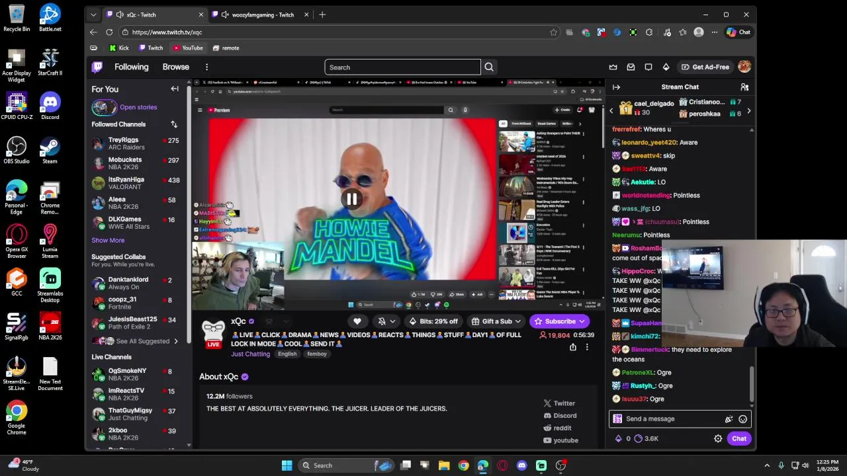This screenshot has height=476, width=847.
Task: Show hidden system tray icons chevron
Action: coord(767,465)
